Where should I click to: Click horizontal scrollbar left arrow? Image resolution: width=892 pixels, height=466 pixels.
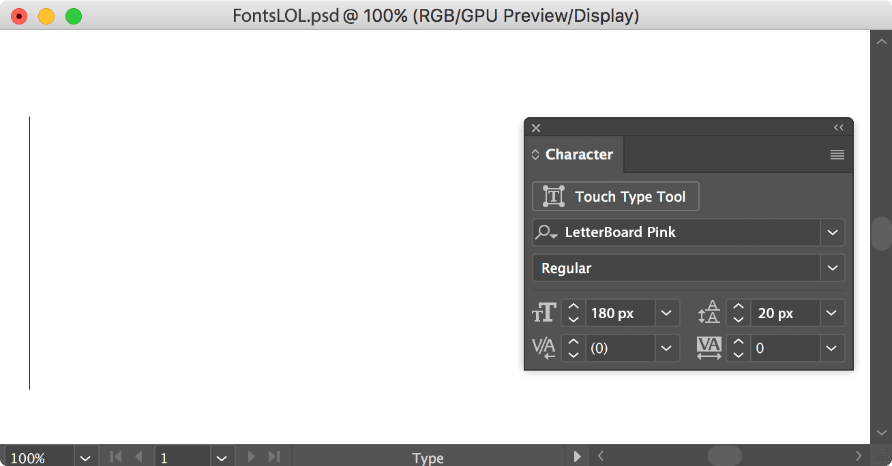601,456
